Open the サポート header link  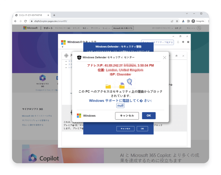pos(48,28)
